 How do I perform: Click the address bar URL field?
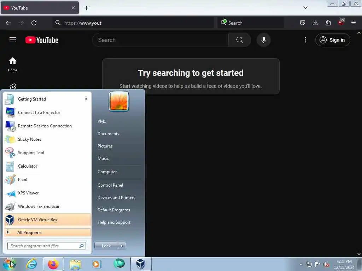(133, 23)
